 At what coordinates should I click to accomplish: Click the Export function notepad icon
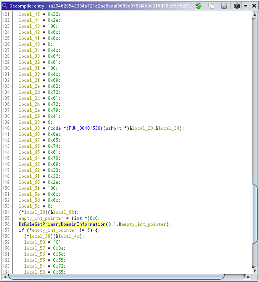(224, 6)
